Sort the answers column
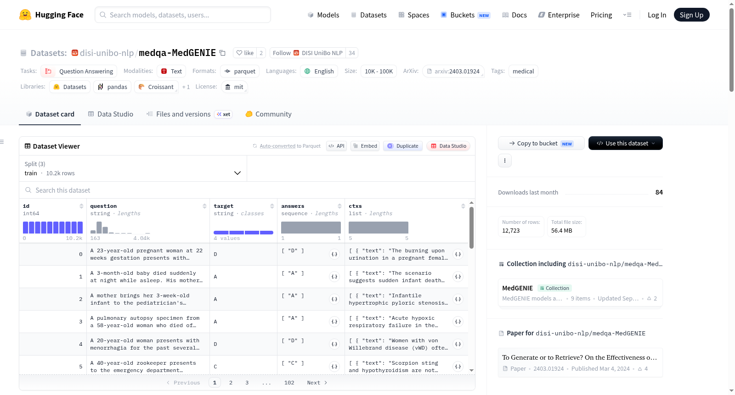Screen dimensions: 735x395 339,206
